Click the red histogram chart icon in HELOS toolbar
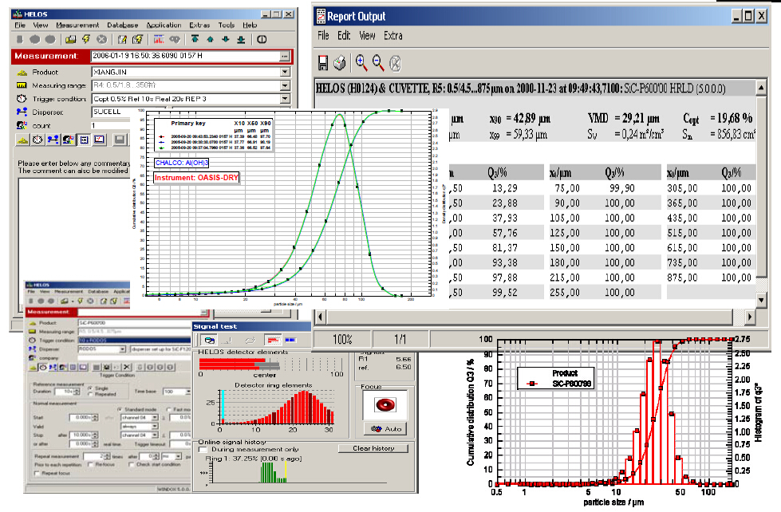Viewport: 781px width, 512px height. tap(159, 39)
